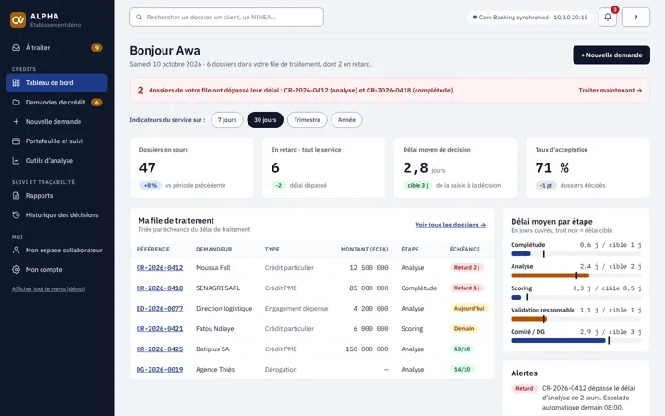Select the 30 jours period
Viewport: 665px width, 416px height.
[265, 119]
